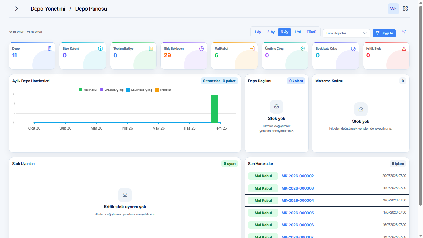Click the vertical page scrollbar
Viewport: 423px width, 238px height.
tap(421, 105)
